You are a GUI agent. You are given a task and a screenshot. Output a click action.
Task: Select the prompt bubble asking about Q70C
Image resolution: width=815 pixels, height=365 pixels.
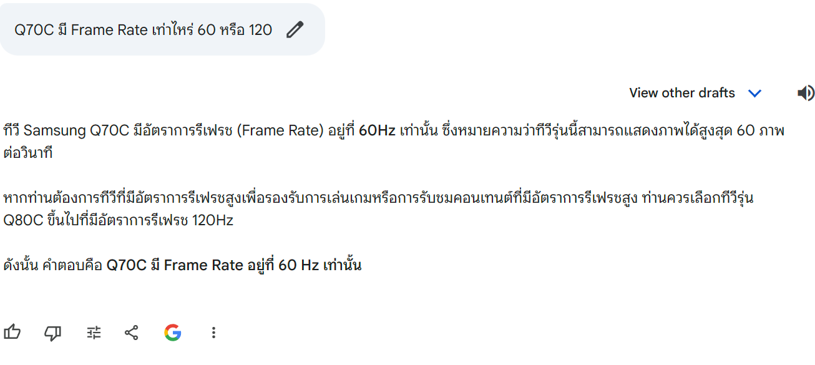click(x=162, y=29)
